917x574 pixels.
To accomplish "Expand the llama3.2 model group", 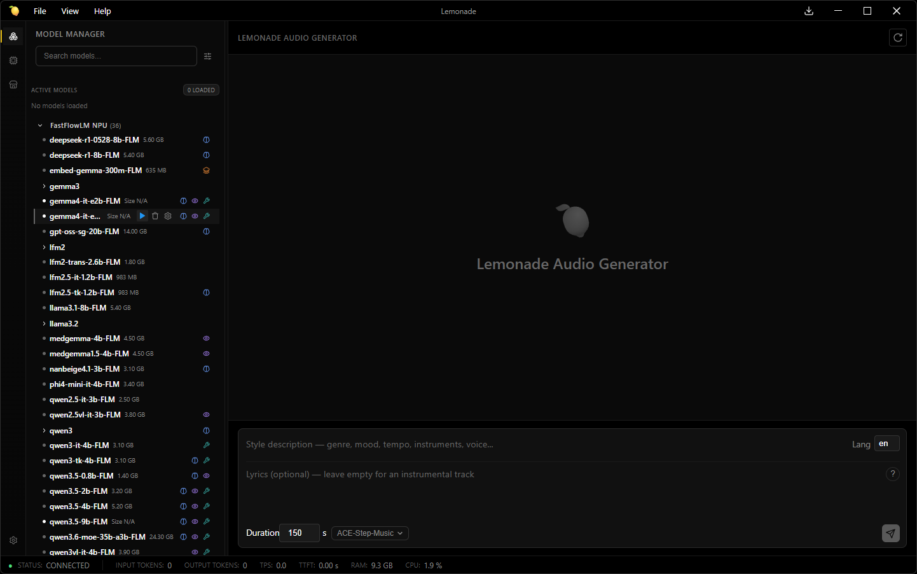I will tap(44, 324).
